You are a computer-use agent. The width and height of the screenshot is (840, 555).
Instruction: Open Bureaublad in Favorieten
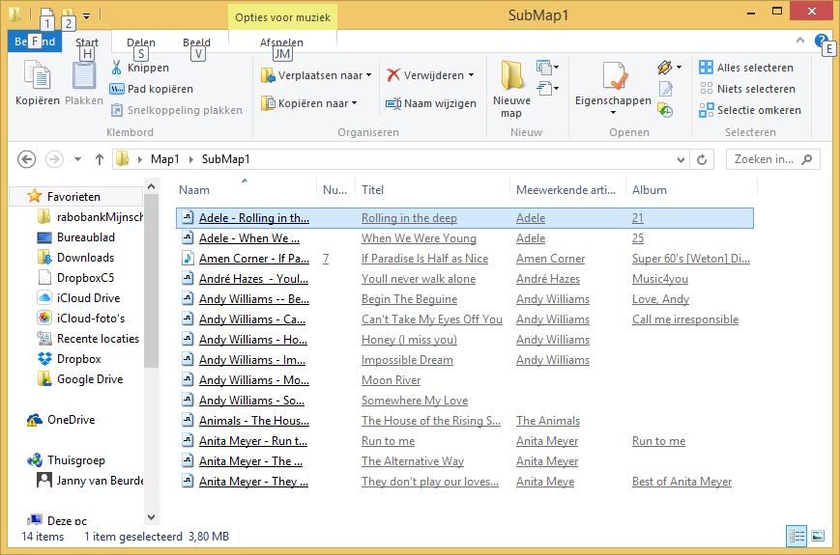(75, 236)
